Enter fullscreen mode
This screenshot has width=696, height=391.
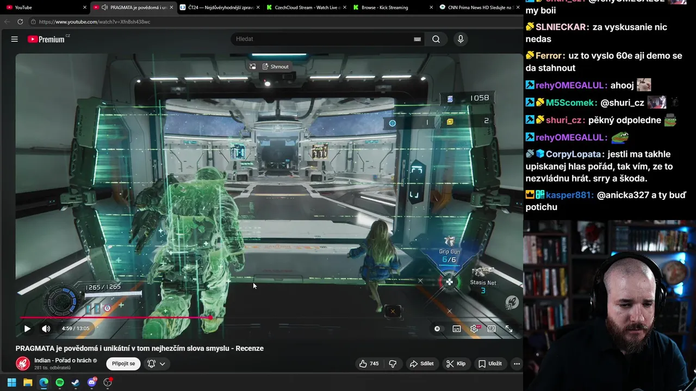[x=509, y=329]
